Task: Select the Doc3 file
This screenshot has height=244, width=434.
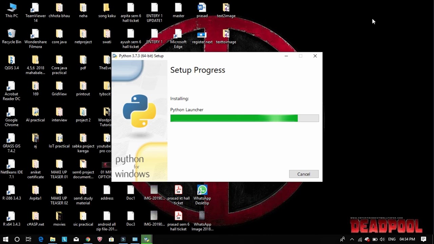Action: 131,219
